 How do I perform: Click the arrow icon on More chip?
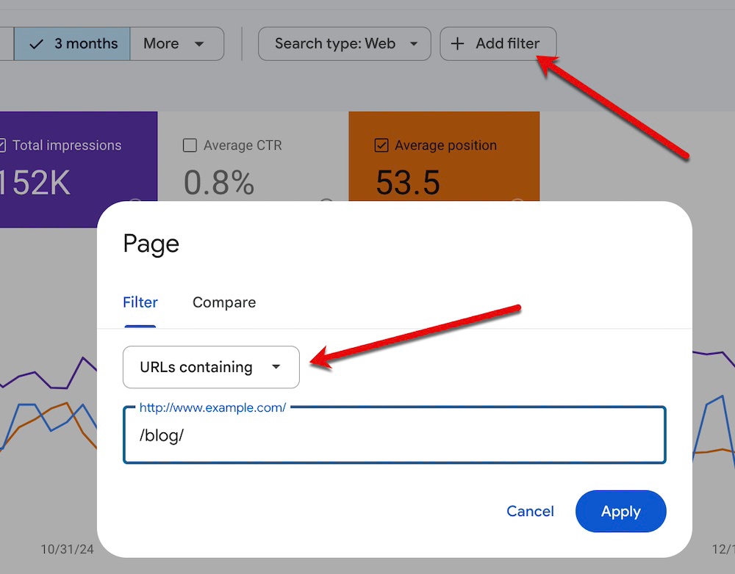click(199, 44)
